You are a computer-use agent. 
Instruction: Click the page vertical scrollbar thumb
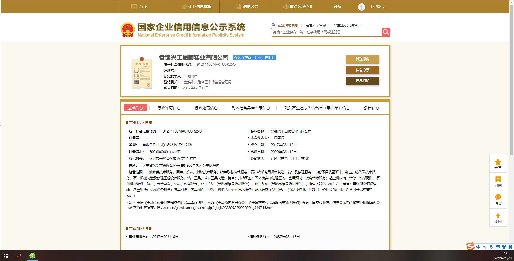click(x=512, y=80)
